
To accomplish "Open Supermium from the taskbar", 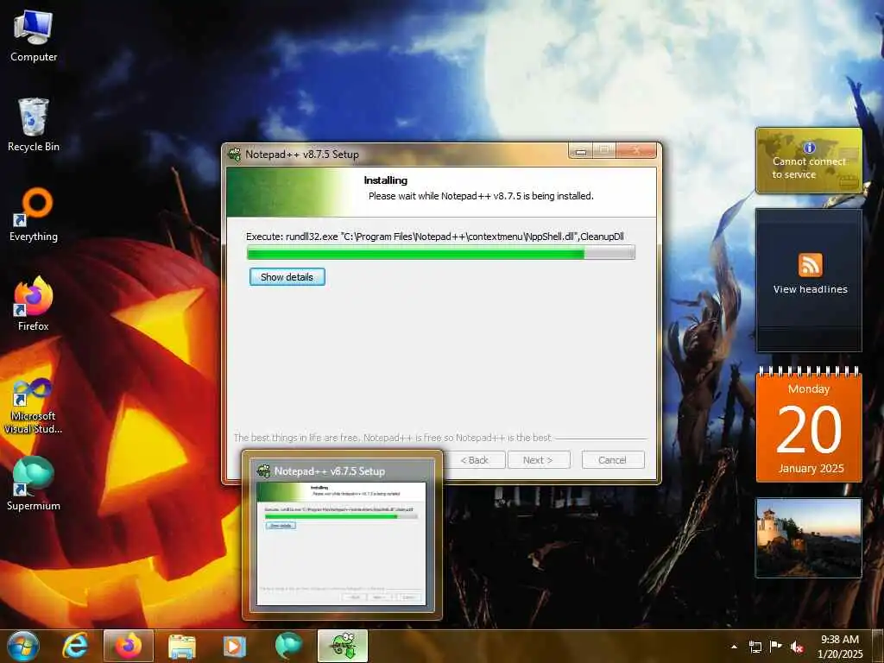I will tap(288, 646).
